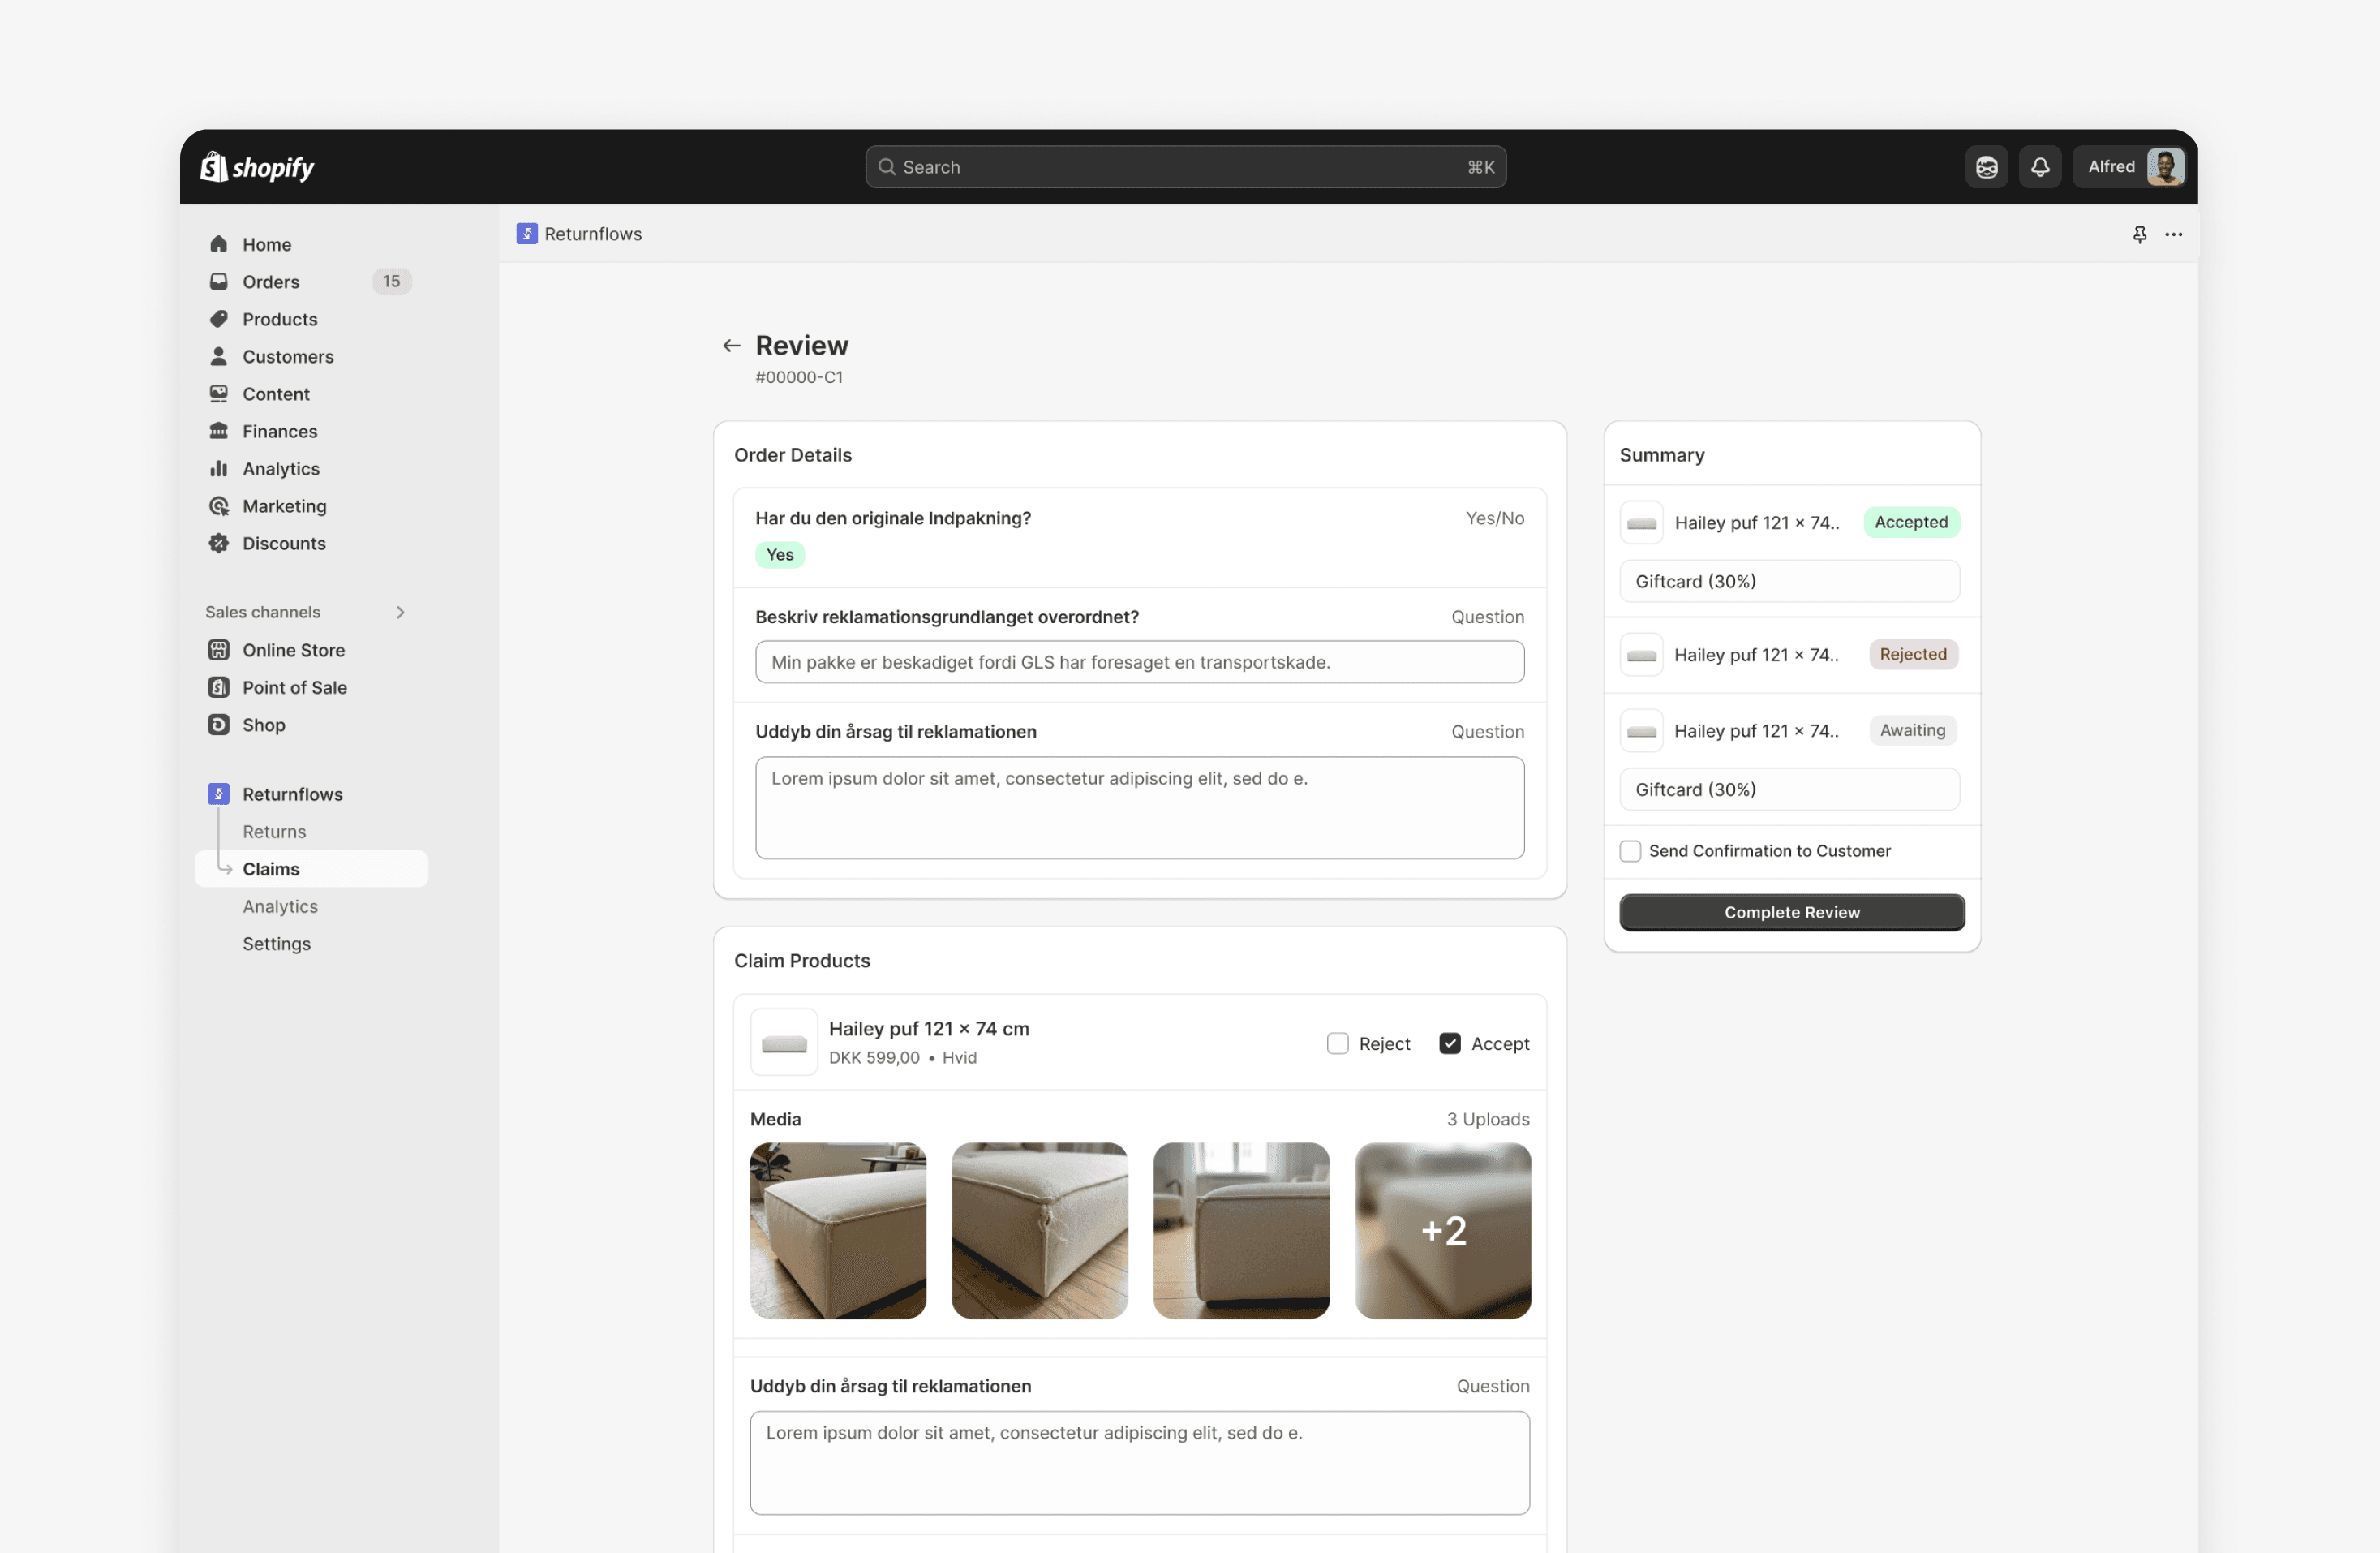2380x1553 pixels.
Task: Untick the Accept checkbox
Action: [1450, 1044]
